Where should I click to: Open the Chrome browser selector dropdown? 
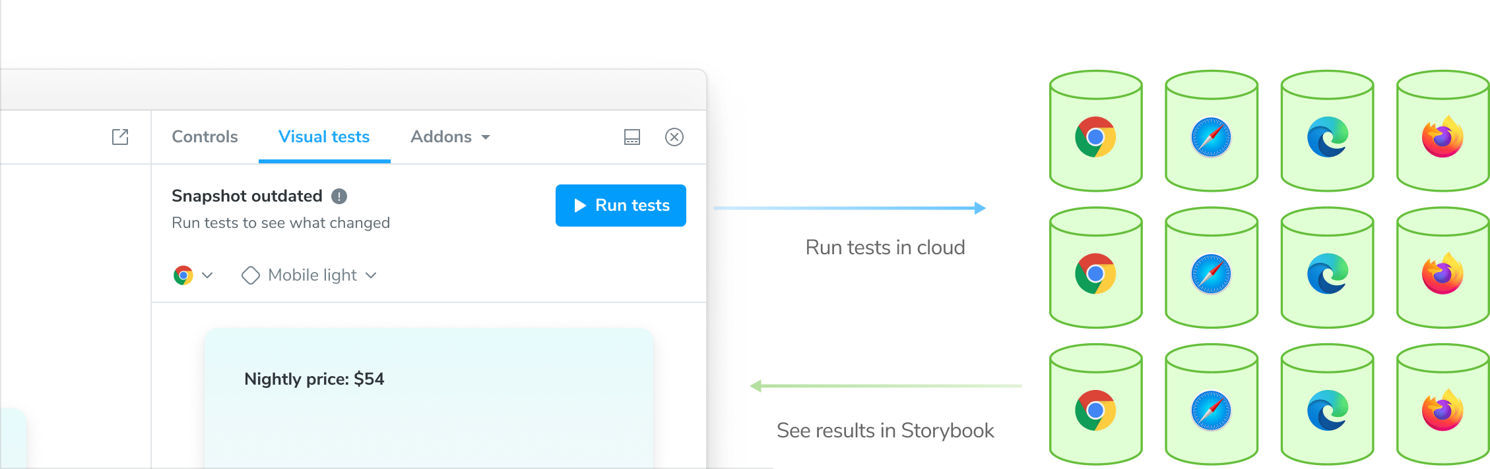(x=193, y=275)
